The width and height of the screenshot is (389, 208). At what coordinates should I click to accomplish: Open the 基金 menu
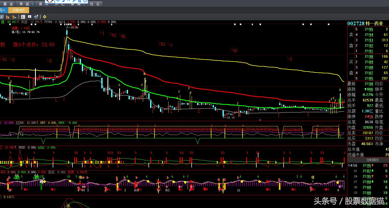pos(8,4)
